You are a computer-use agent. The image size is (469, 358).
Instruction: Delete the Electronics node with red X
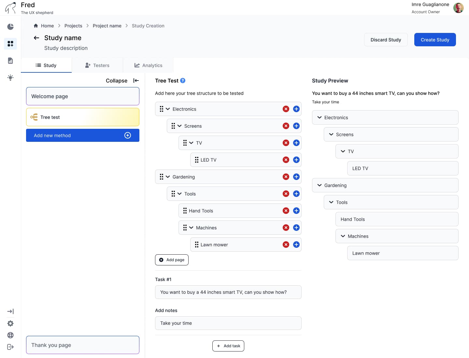(286, 109)
